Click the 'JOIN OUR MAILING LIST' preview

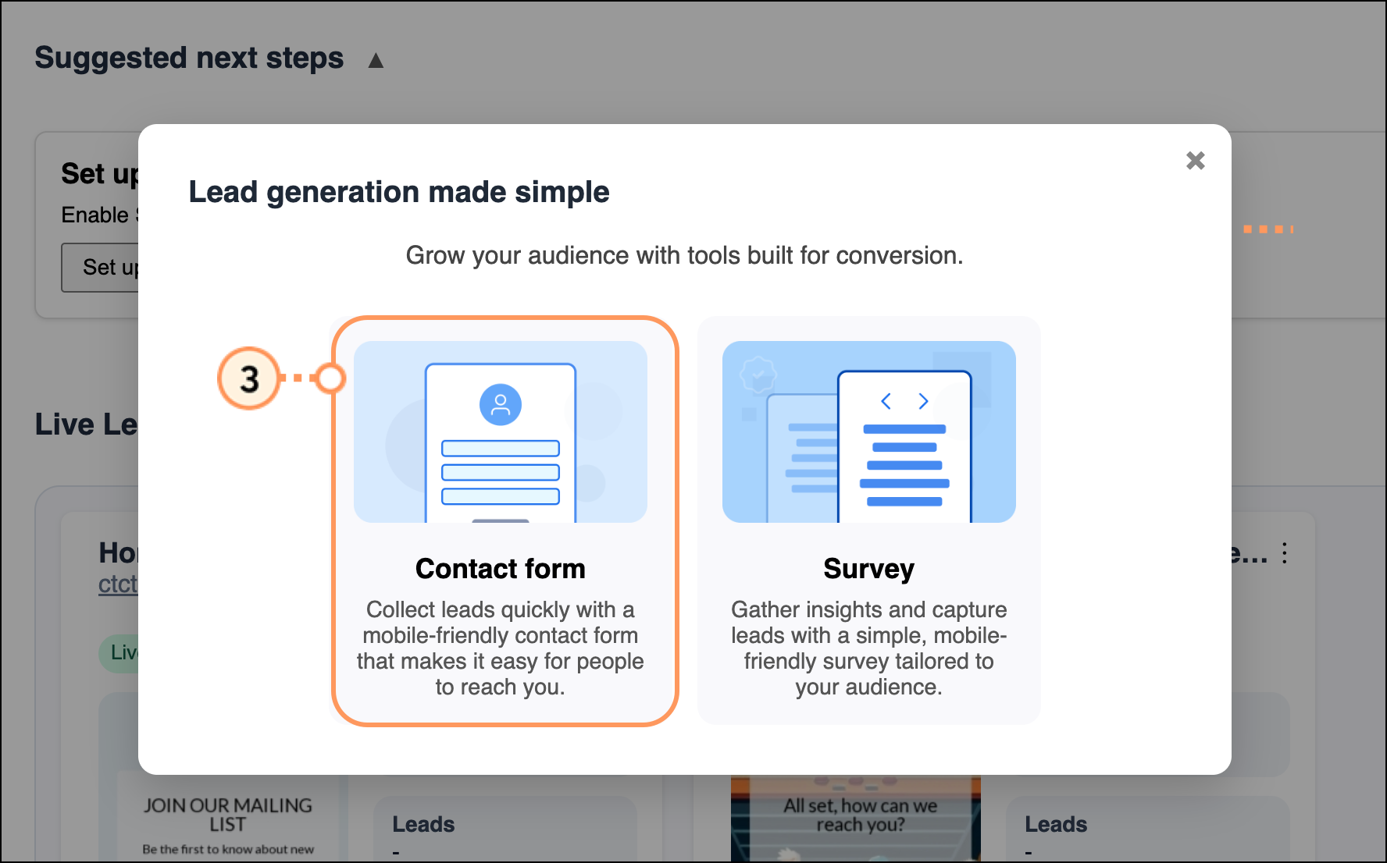(x=228, y=816)
